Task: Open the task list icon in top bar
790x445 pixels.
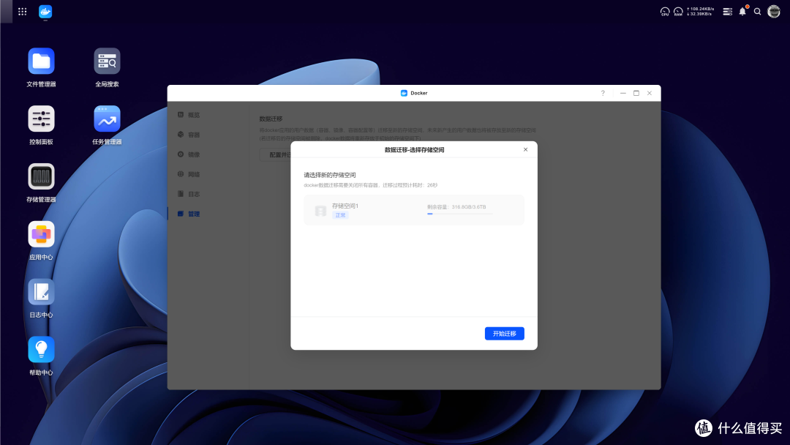Action: (728, 12)
